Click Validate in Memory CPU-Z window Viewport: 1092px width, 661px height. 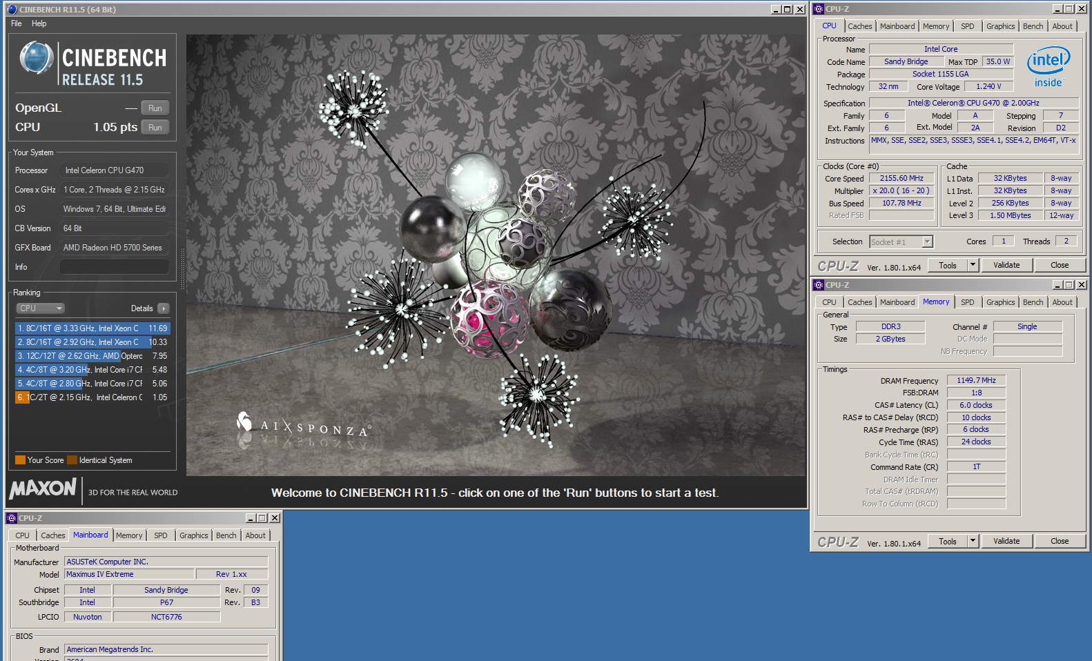tap(1006, 542)
